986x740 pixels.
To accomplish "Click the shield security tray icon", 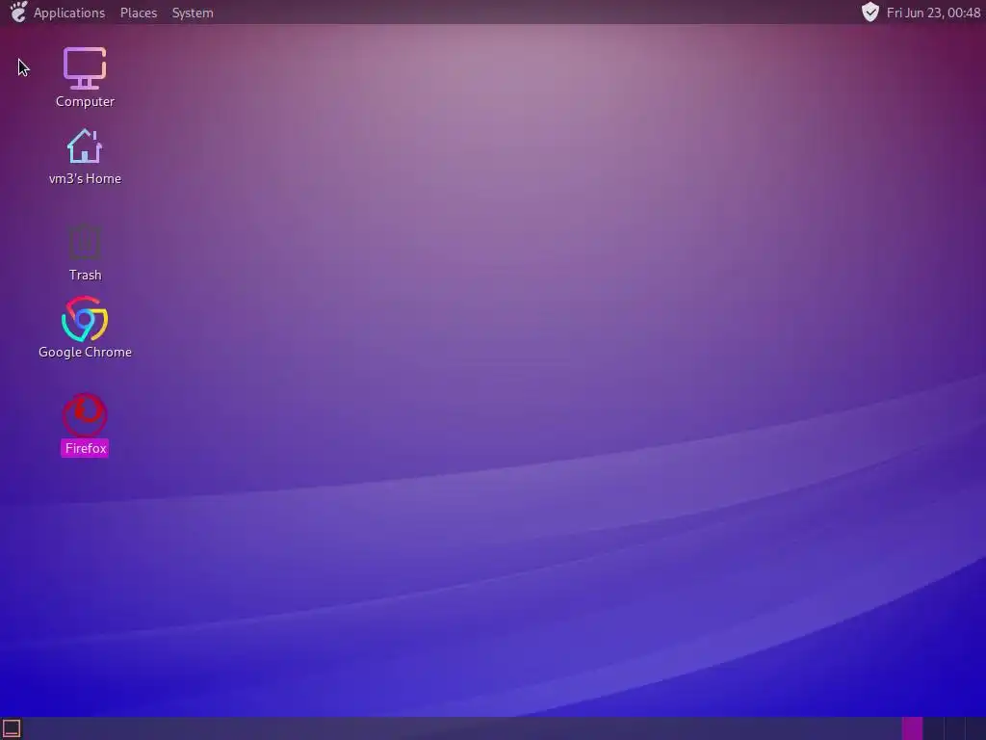I will point(870,12).
